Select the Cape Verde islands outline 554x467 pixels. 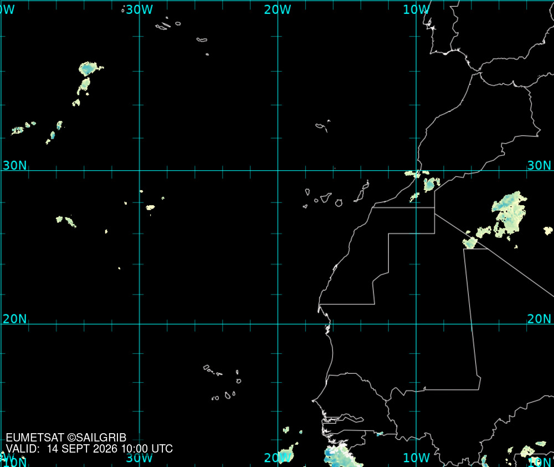[x=222, y=383]
